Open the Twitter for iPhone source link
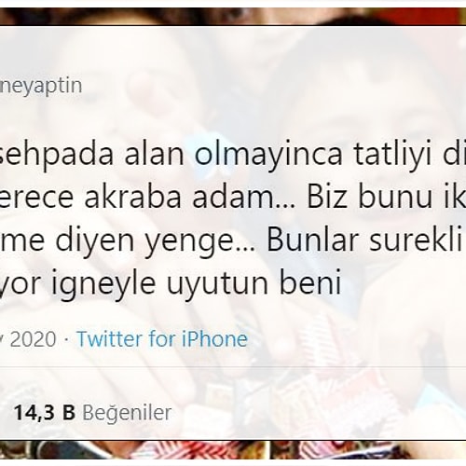Screen dimensions: 466x466 coord(162,338)
